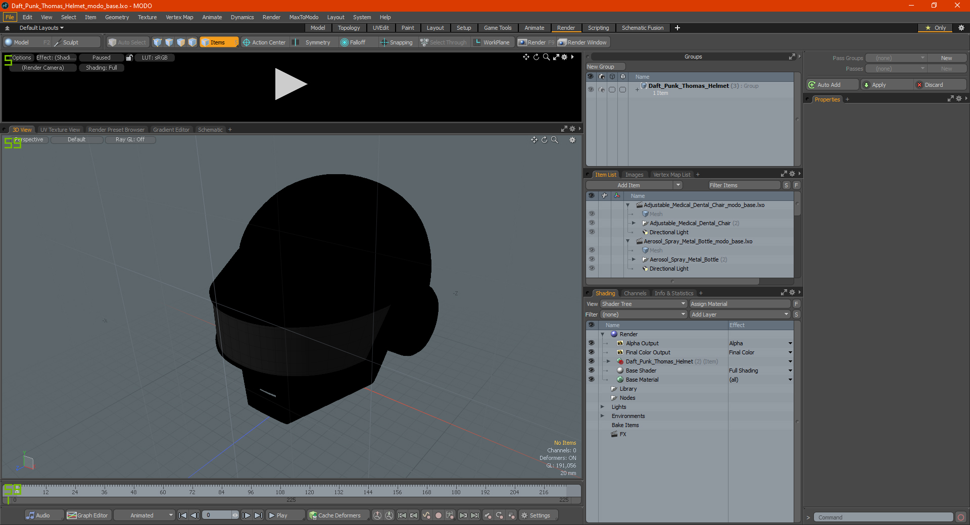Screen dimensions: 970x525
Task: Click 3D viewport rotate icon
Action: pyautogui.click(x=545, y=140)
